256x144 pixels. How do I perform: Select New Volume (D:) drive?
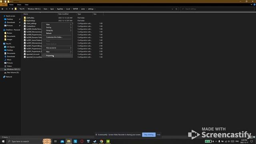[x=13, y=72]
